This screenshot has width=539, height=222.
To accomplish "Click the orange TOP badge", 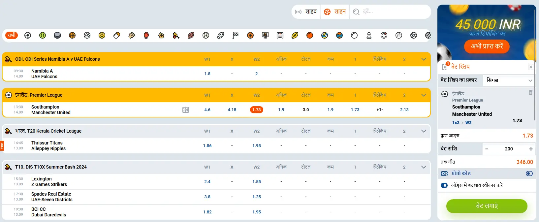I will 2,146.
